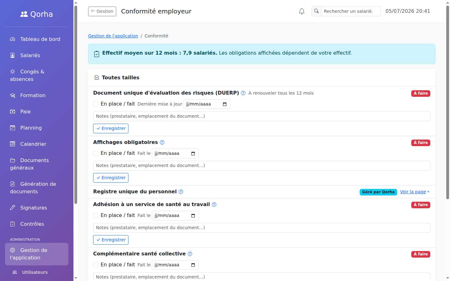
Task: Click the Complémentaire santé notes field
Action: click(x=262, y=277)
